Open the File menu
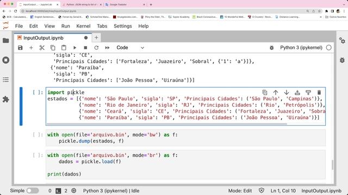 19,26
